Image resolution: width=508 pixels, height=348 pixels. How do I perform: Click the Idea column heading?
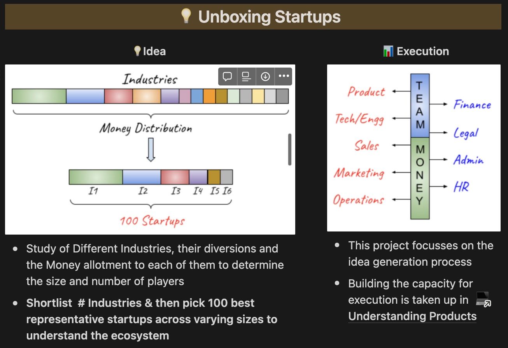[x=154, y=51]
